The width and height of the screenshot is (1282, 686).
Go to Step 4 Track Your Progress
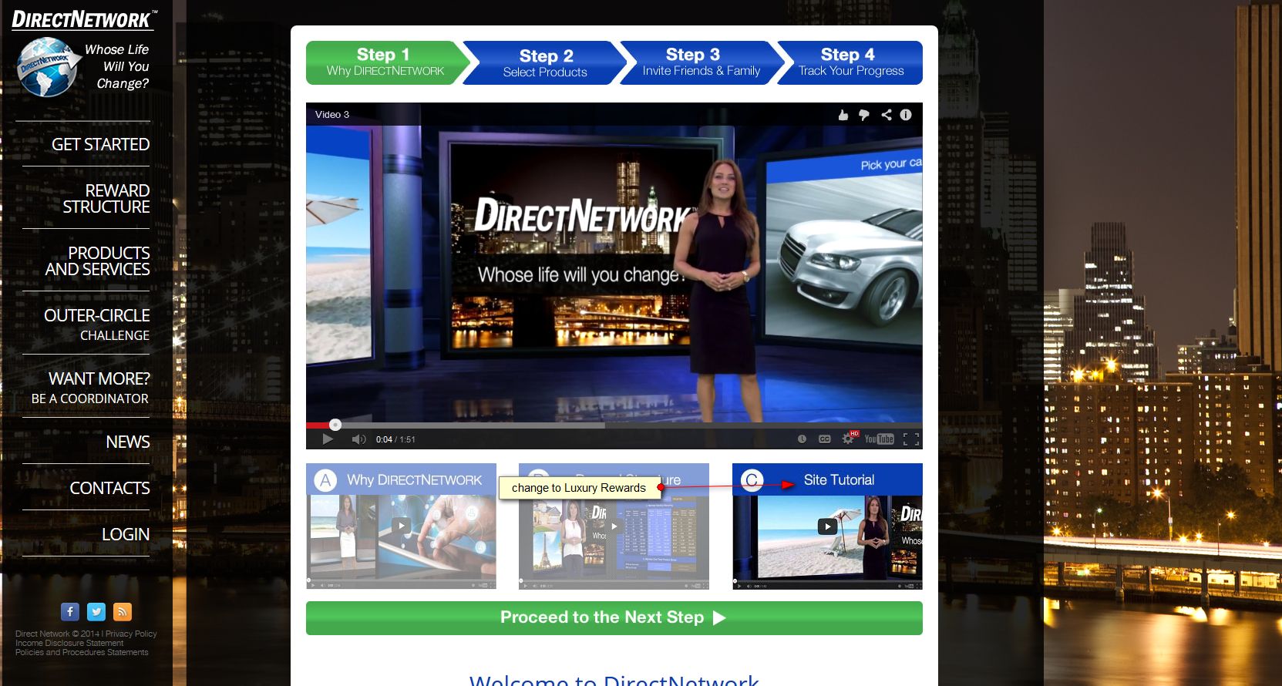[x=851, y=62]
